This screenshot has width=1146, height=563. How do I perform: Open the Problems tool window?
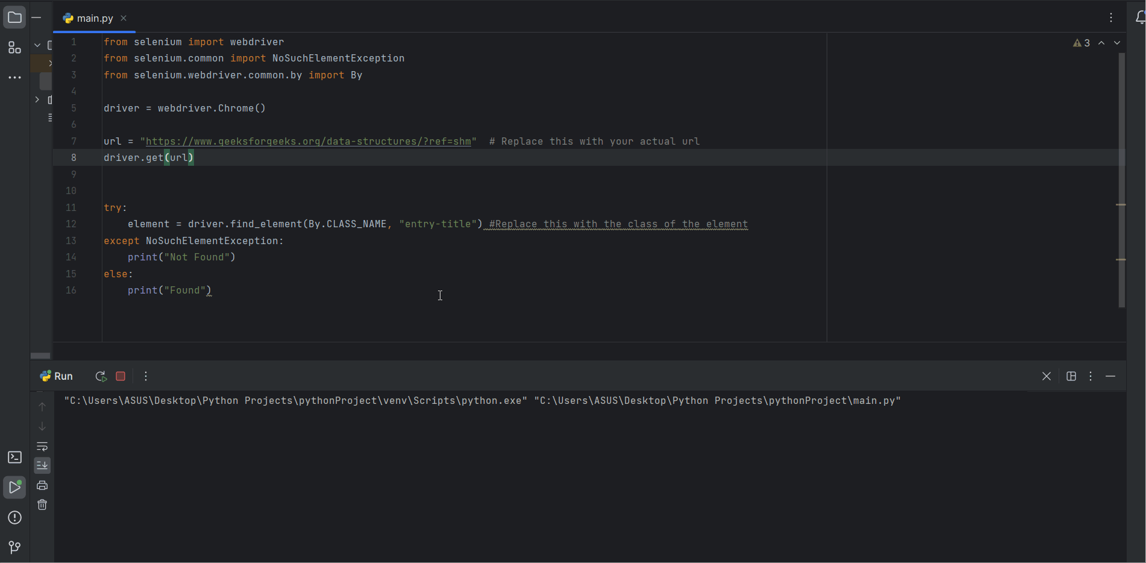(14, 518)
